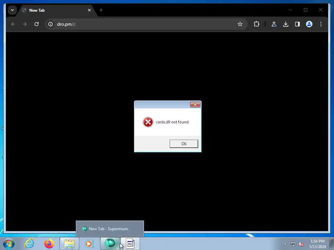Go back to the previous page
Image resolution: width=334 pixels, height=250 pixels.
pos(13,24)
